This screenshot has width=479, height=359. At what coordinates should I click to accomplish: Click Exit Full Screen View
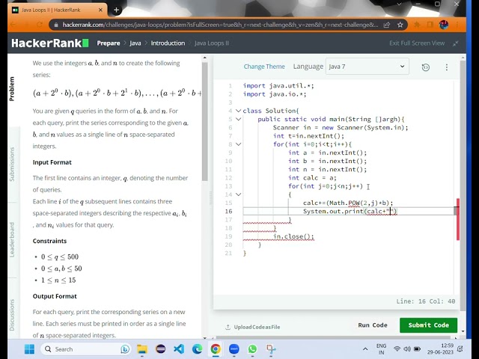click(x=417, y=43)
